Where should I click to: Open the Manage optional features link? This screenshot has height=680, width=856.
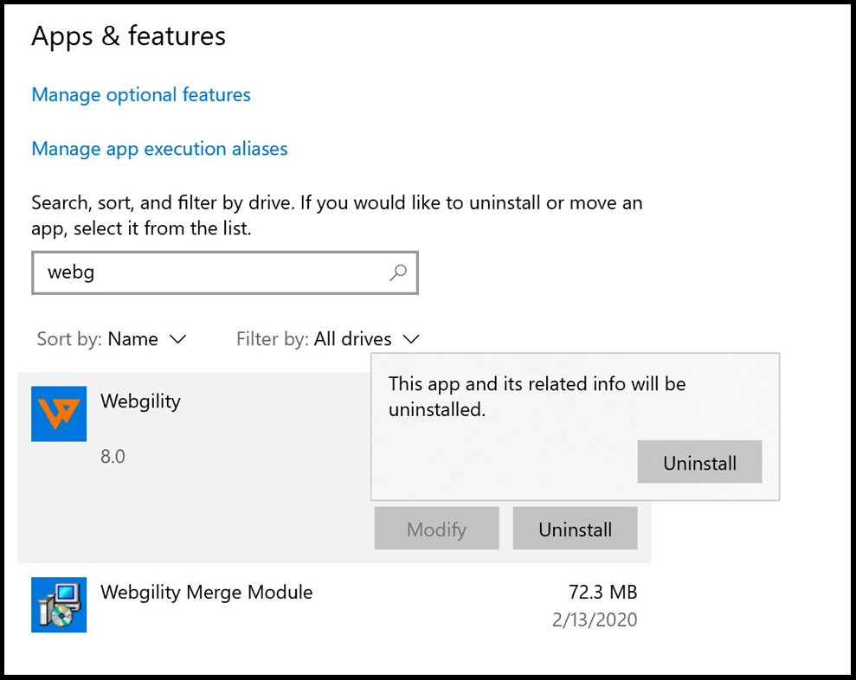(141, 95)
